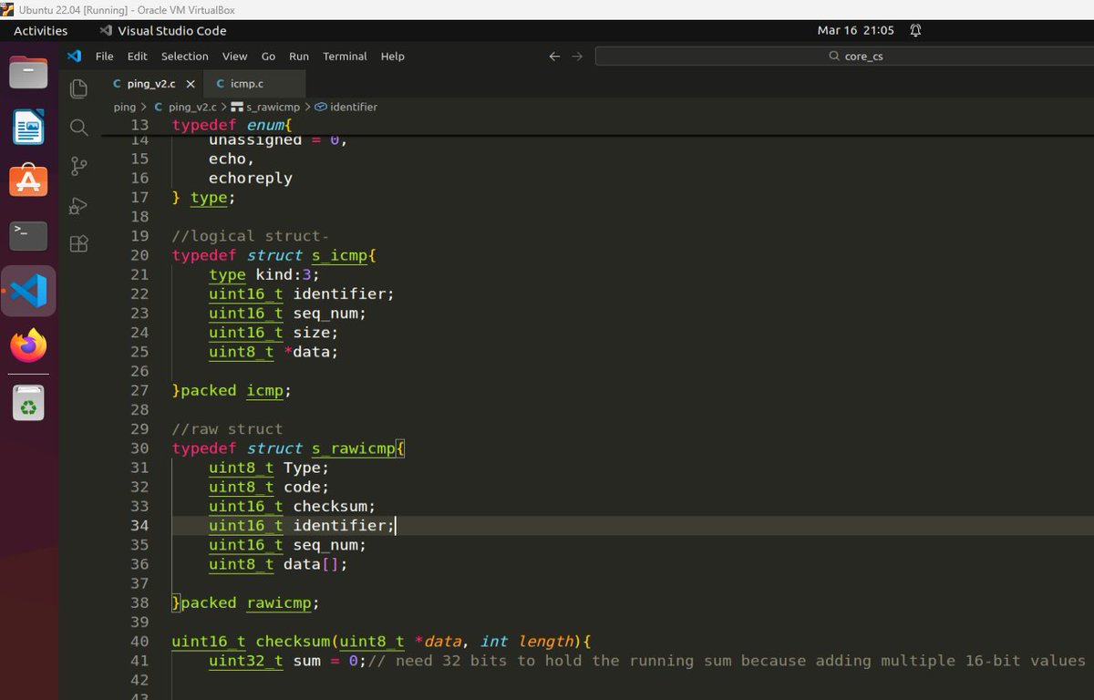Click the s_rawicmp breadcrumb
The image size is (1094, 700).
pos(266,107)
